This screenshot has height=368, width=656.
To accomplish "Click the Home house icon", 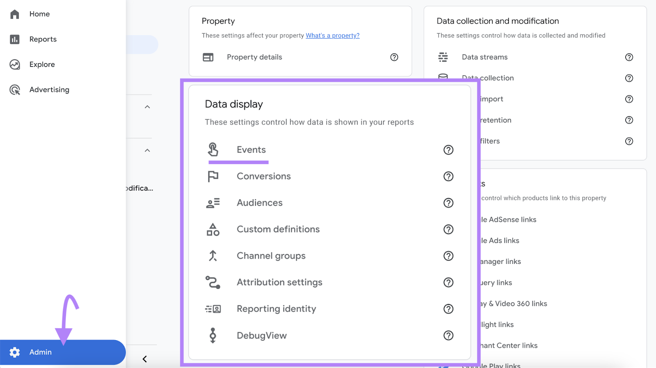I will click(x=15, y=14).
